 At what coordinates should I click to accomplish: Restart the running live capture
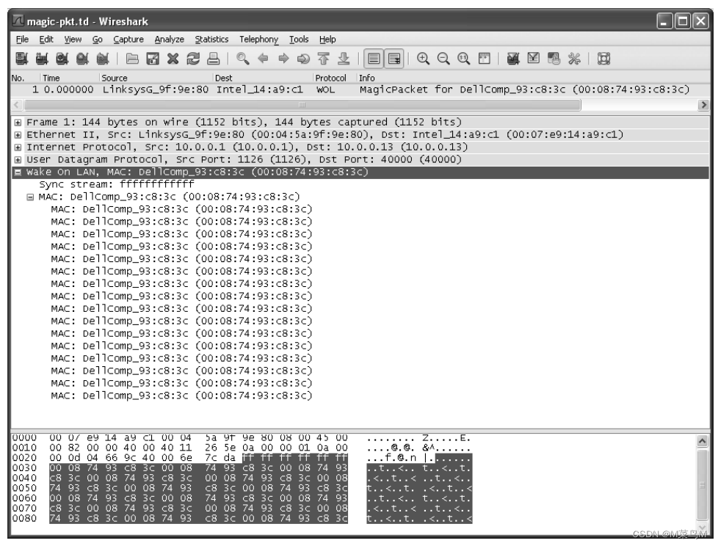[x=103, y=59]
